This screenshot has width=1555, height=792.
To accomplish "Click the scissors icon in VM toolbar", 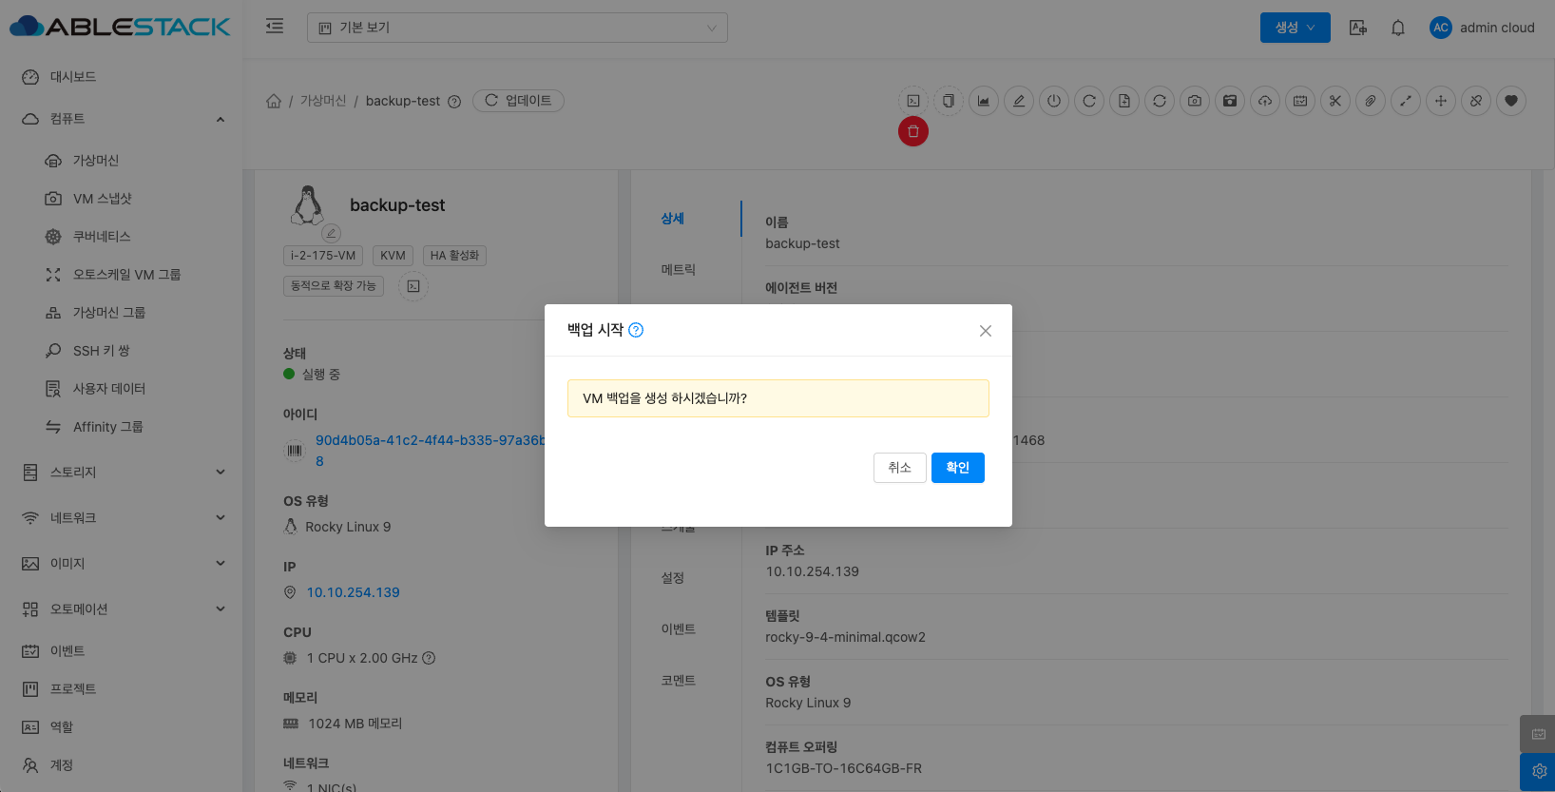I will [x=1335, y=101].
